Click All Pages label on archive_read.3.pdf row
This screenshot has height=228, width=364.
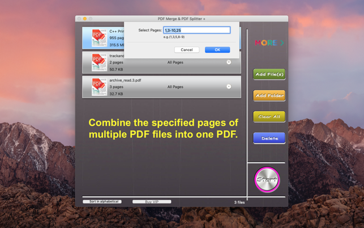click(175, 87)
